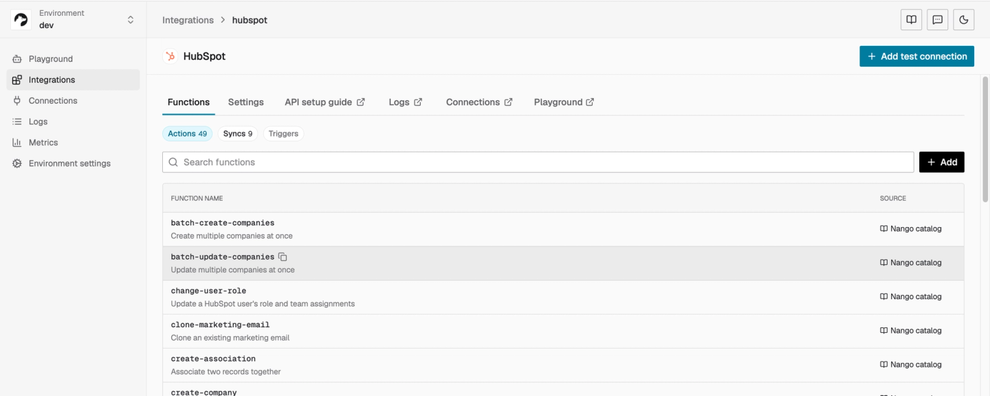Click Nango catalog for change-user-role
The height and width of the screenshot is (396, 990).
(911, 296)
